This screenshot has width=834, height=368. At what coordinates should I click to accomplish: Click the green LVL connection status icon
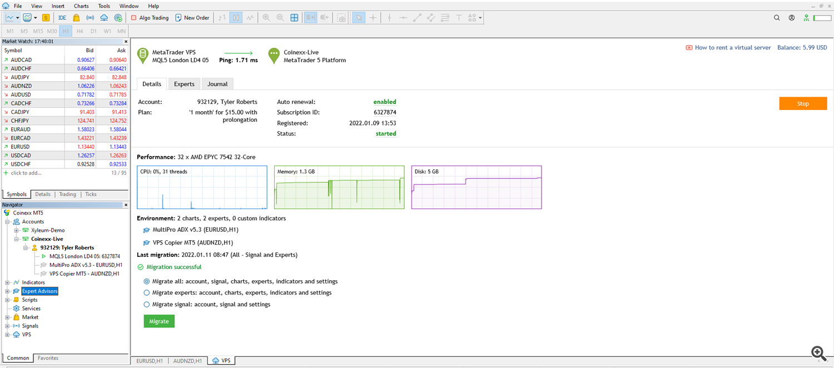[807, 18]
